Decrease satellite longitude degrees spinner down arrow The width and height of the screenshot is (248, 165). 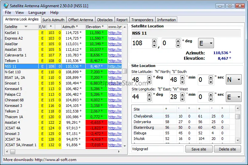[x=154, y=46]
